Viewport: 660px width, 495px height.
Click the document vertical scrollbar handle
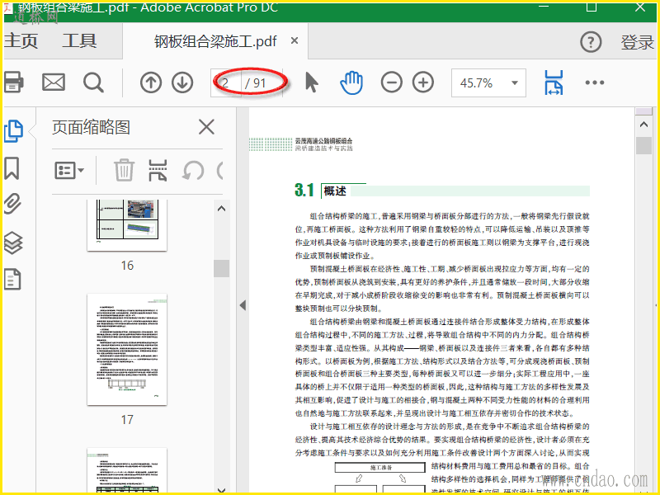pos(643,146)
